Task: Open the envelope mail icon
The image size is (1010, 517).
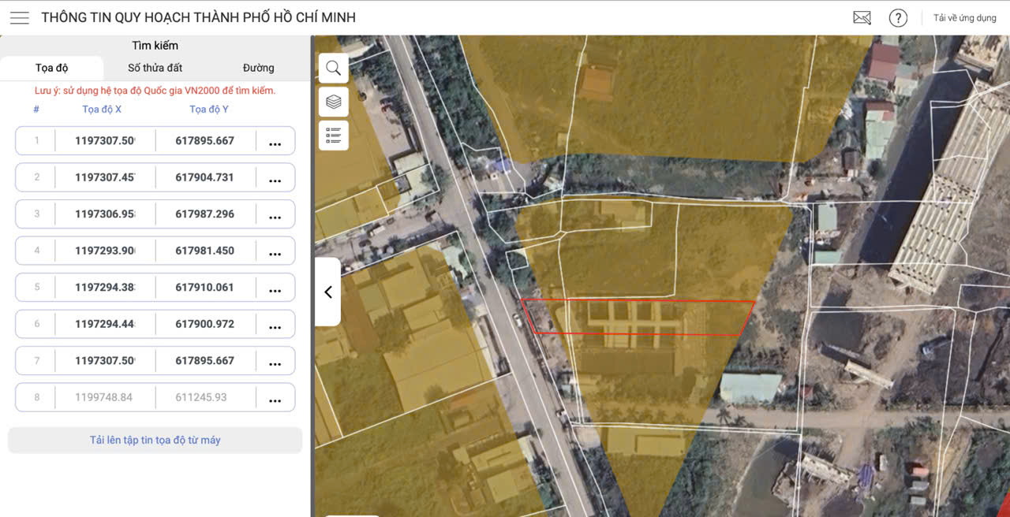Action: pyautogui.click(x=862, y=17)
